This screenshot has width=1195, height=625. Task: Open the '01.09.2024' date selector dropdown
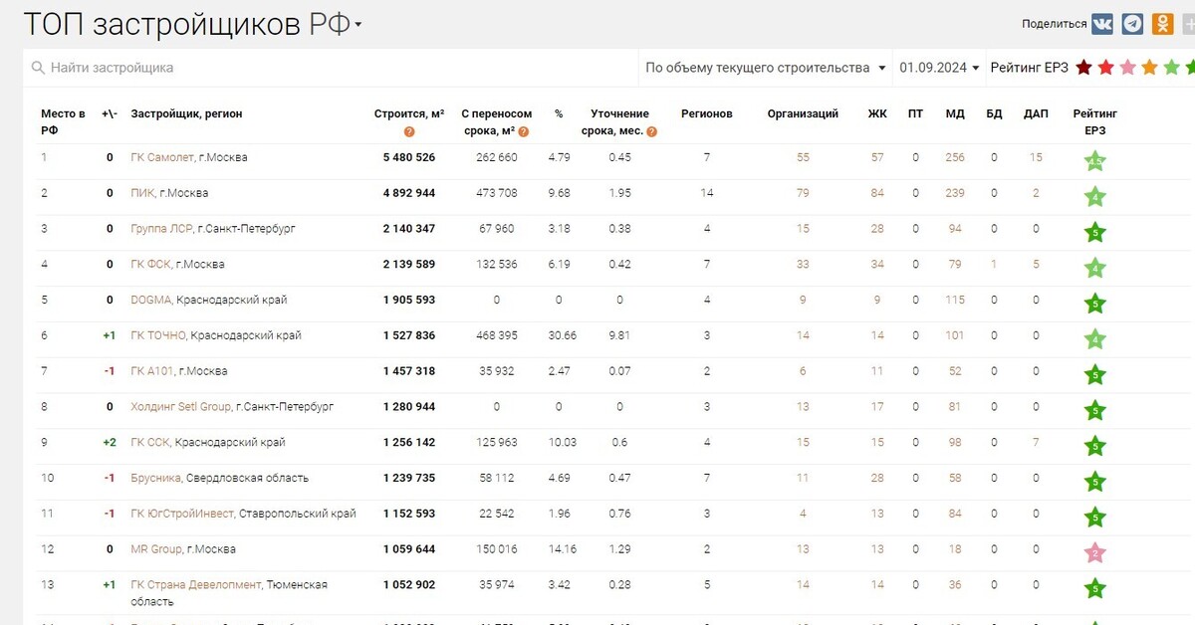click(934, 68)
